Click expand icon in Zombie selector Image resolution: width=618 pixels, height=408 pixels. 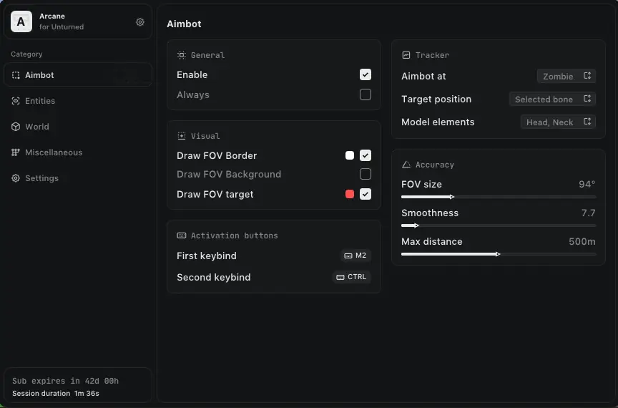(587, 76)
